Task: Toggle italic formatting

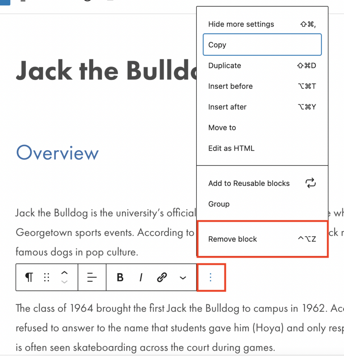Action: 141,277
